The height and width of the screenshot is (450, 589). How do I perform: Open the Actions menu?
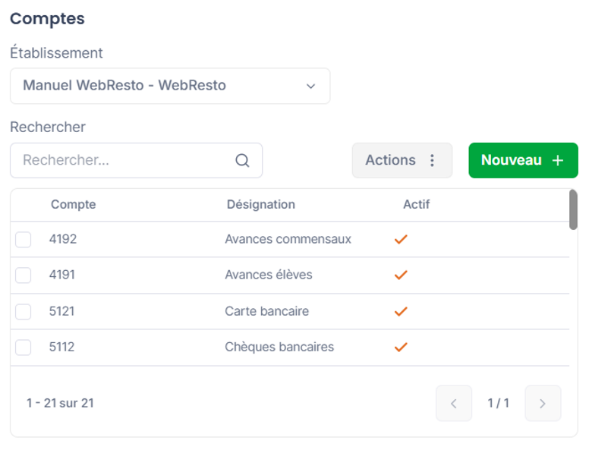tap(402, 160)
